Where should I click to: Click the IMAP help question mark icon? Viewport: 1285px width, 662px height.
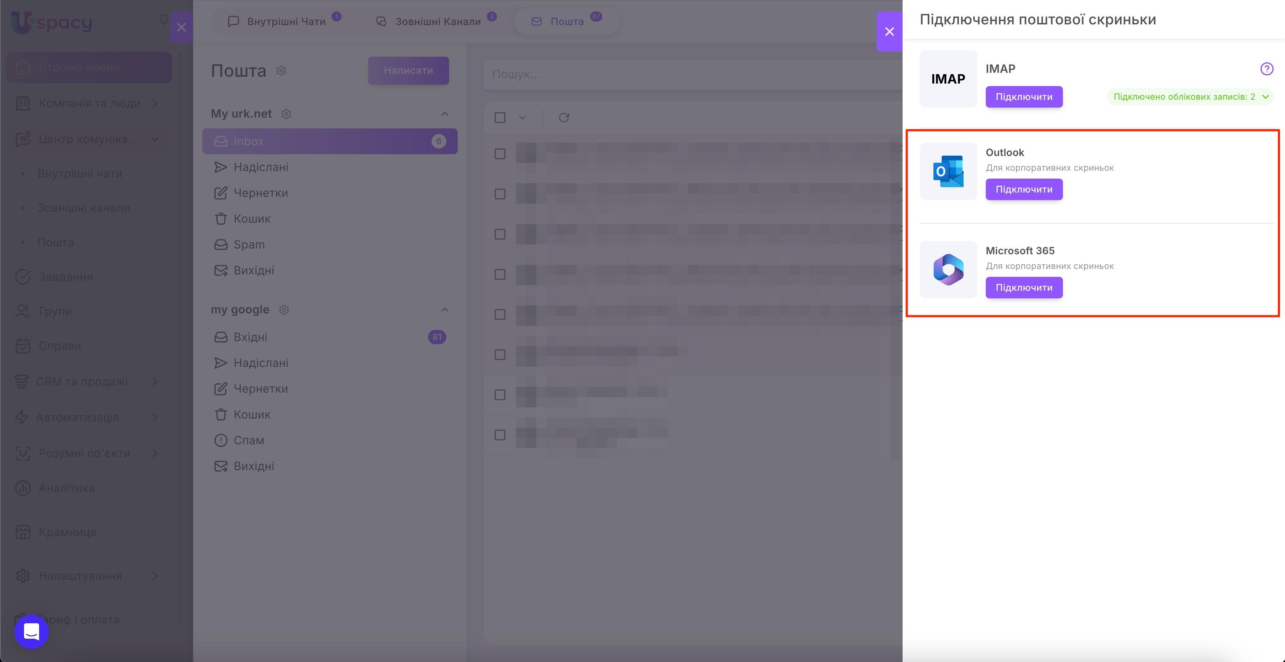click(x=1266, y=69)
